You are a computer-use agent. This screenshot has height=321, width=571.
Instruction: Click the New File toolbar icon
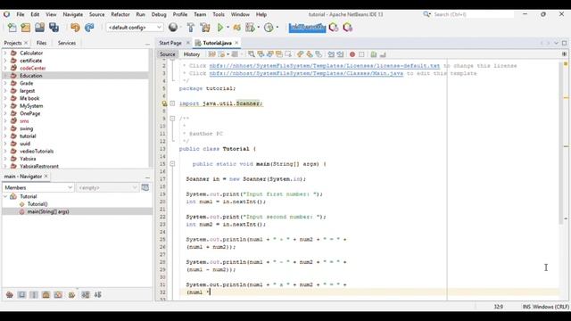12,28
